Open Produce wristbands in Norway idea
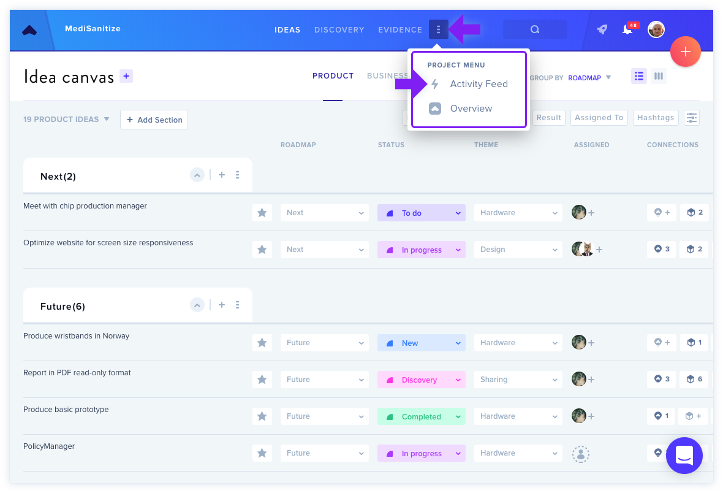723x493 pixels. pyautogui.click(x=77, y=336)
